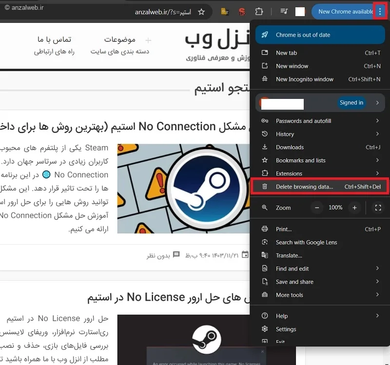Open the موضوعات navigation menu
Image resolution: width=390 pixels, height=365 pixels.
[x=119, y=39]
